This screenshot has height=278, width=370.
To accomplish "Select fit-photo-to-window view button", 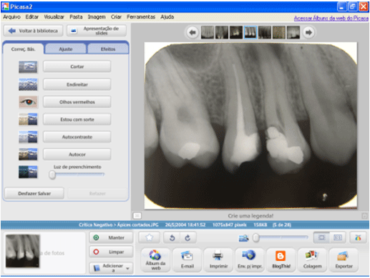I will pos(321,237).
